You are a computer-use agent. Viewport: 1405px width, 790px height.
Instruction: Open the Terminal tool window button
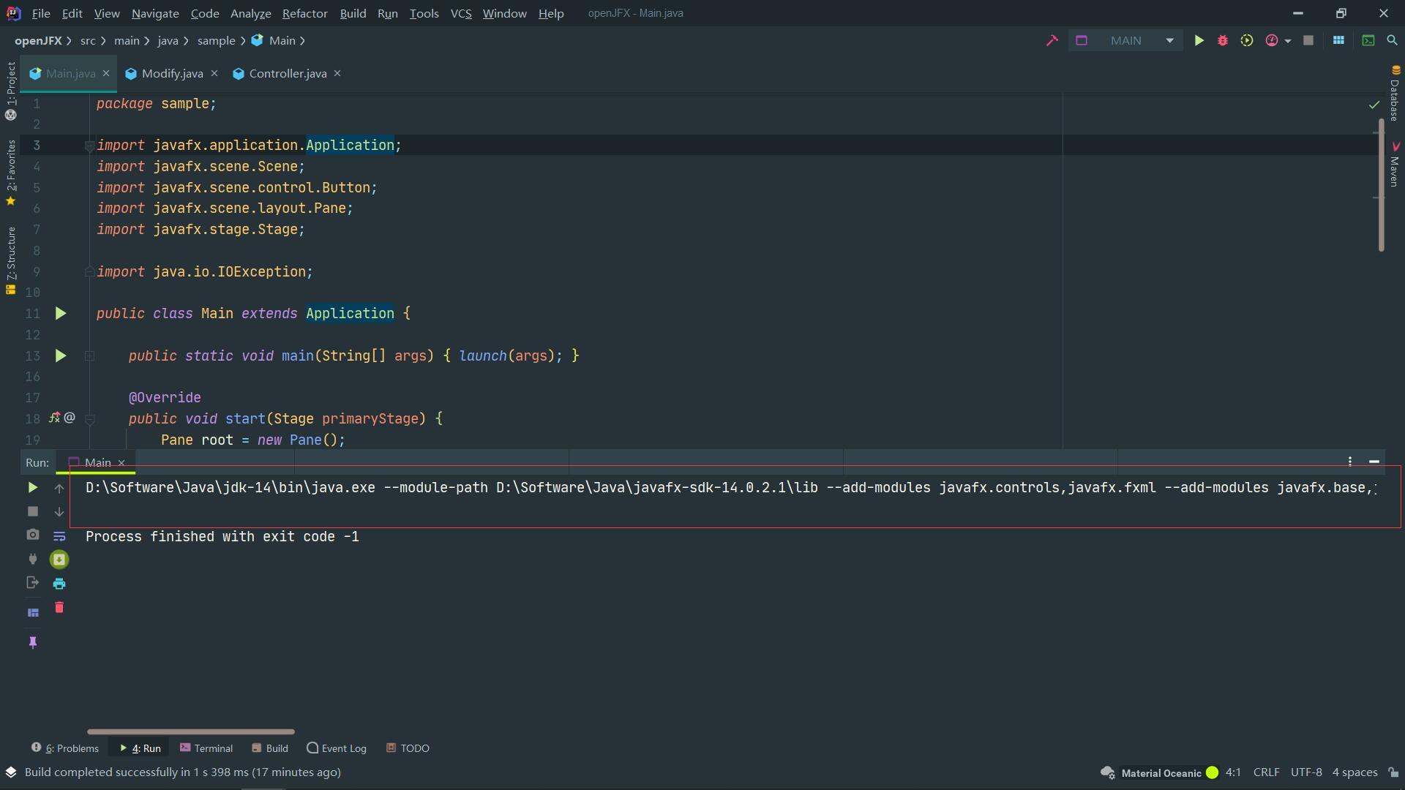(x=206, y=748)
